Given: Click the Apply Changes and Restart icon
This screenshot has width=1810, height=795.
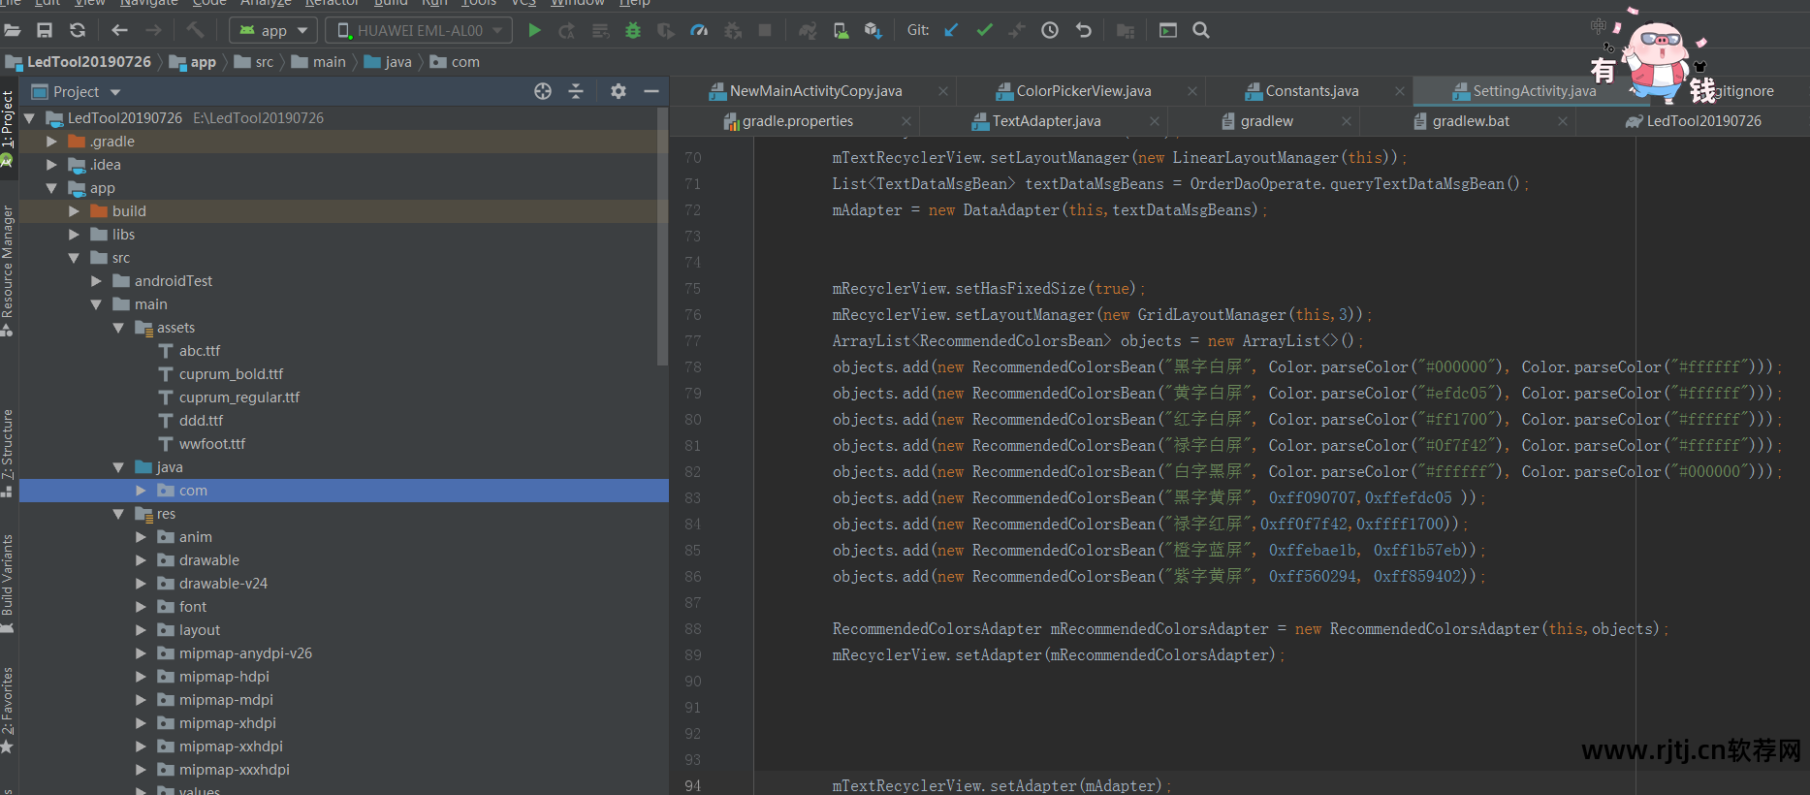Looking at the screenshot, I should coord(567,31).
